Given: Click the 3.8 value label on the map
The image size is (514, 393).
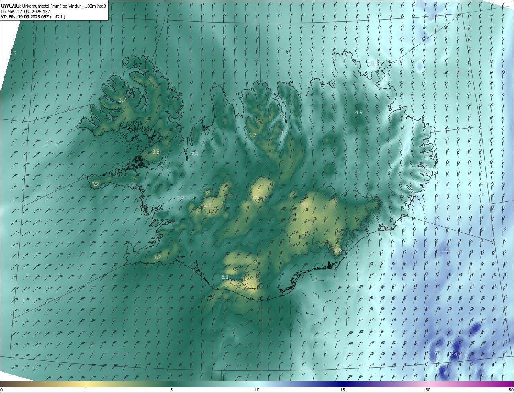Looking at the screenshot, I should coord(156,152).
